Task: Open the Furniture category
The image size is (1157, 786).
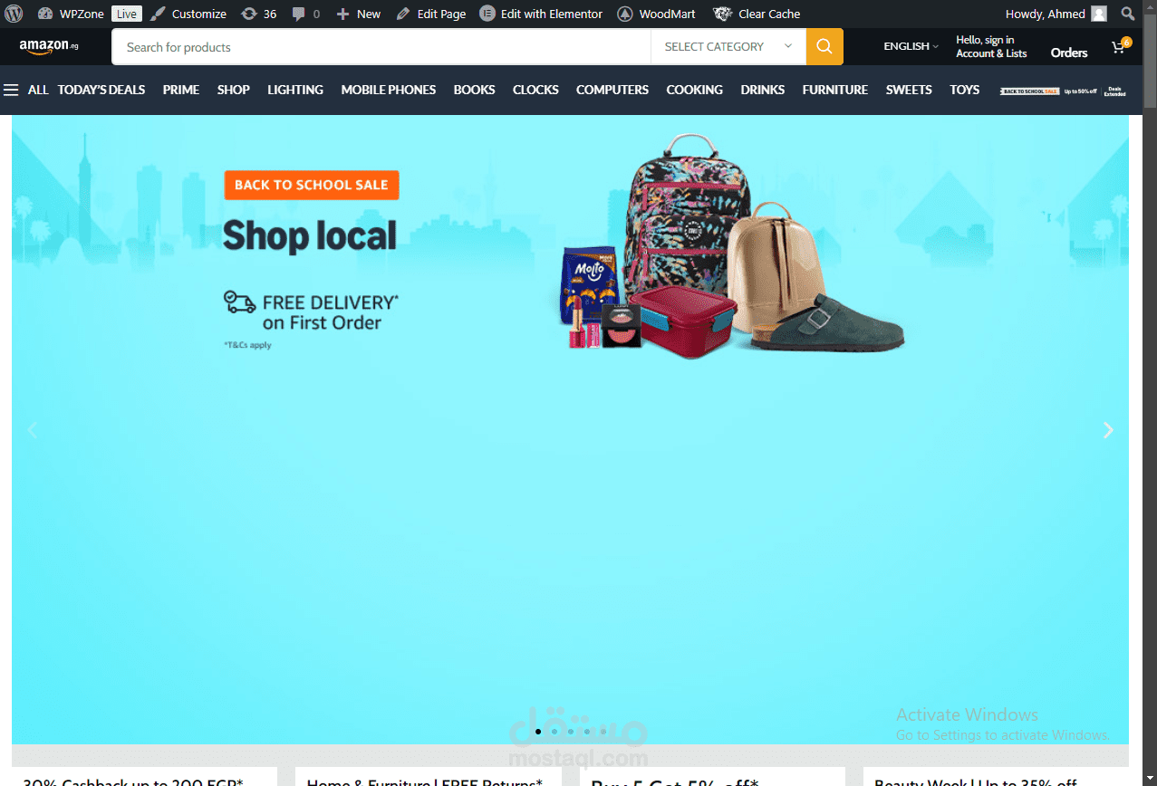Action: point(835,90)
